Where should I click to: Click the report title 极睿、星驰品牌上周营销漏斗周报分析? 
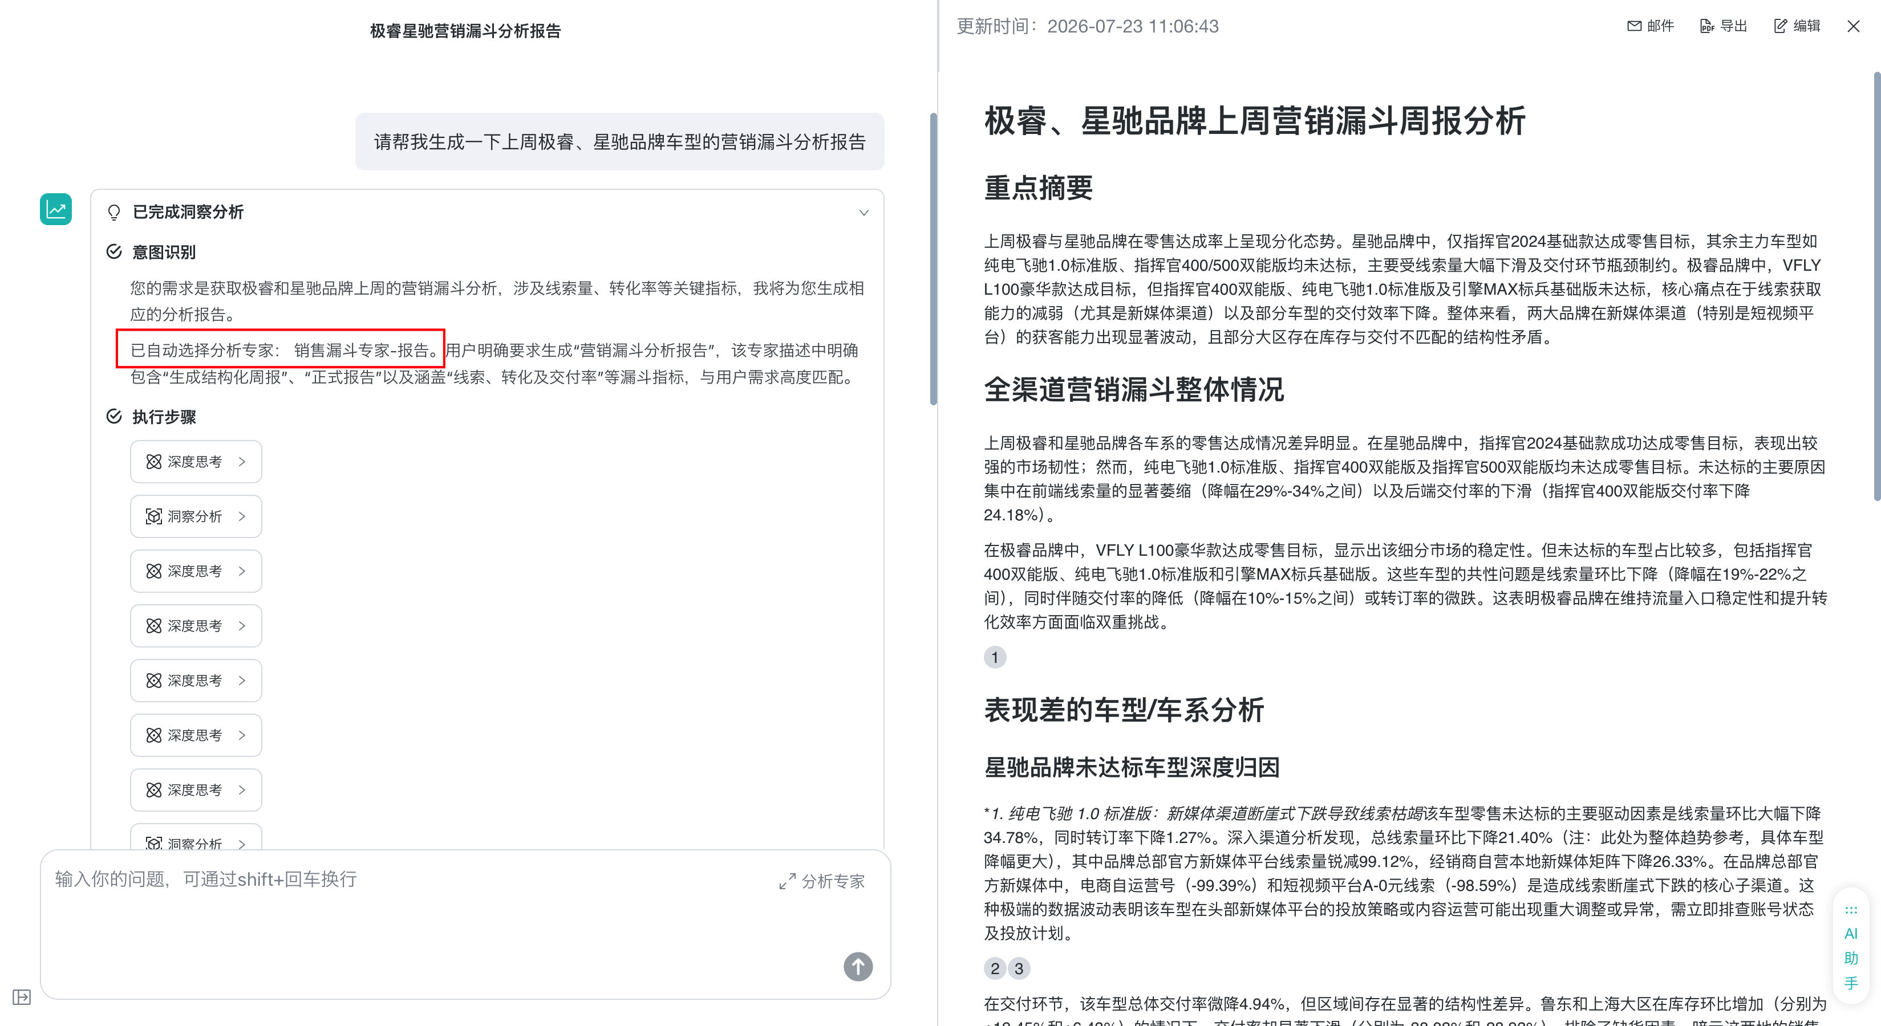pos(1255,121)
